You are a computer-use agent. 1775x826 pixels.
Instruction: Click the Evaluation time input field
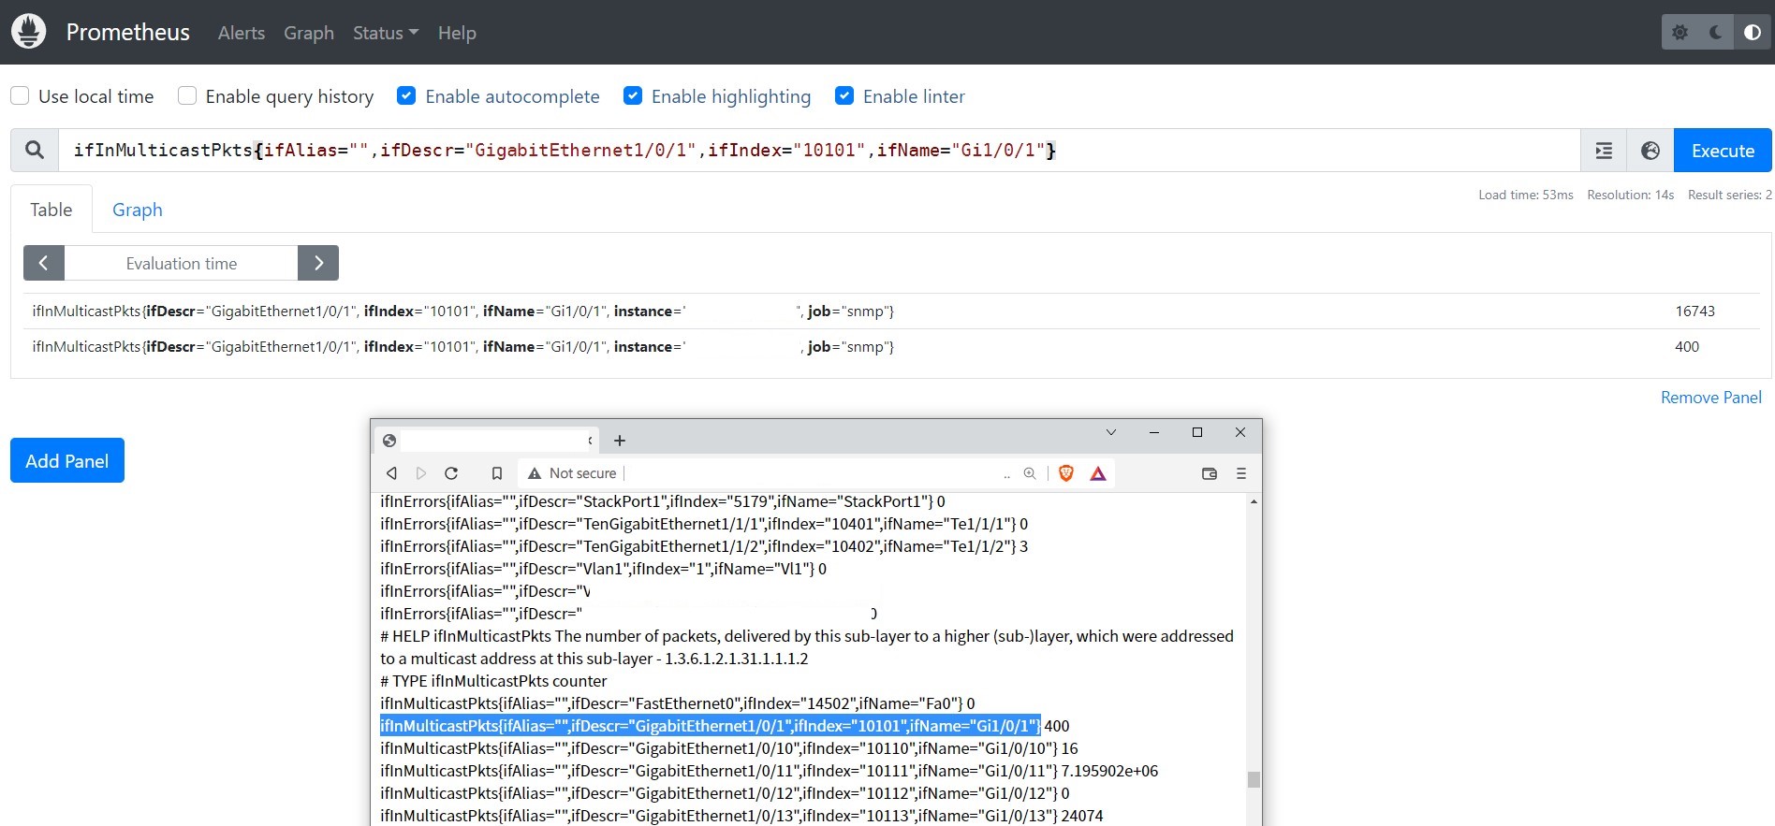click(182, 263)
